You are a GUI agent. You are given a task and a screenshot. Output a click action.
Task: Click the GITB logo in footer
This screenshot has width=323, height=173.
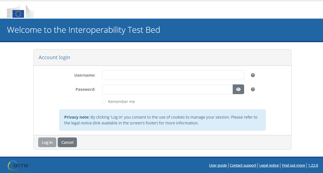point(18,166)
